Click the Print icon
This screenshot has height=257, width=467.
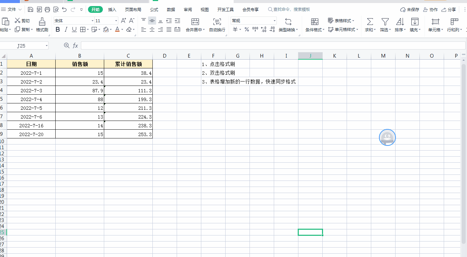point(48,10)
